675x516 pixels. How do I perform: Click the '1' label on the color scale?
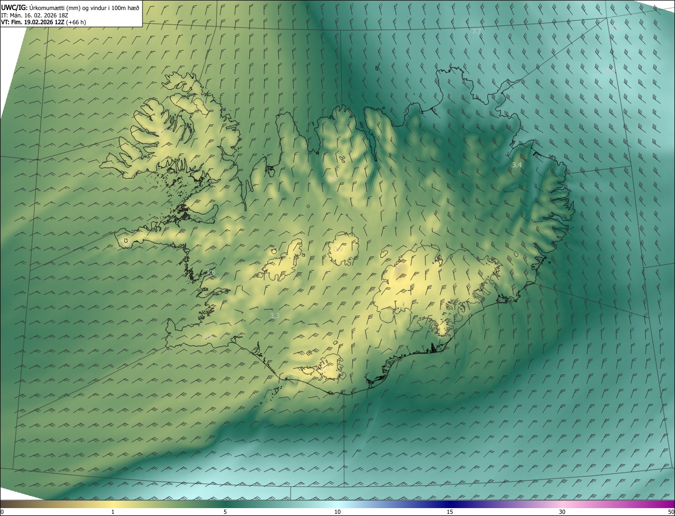[x=113, y=512]
